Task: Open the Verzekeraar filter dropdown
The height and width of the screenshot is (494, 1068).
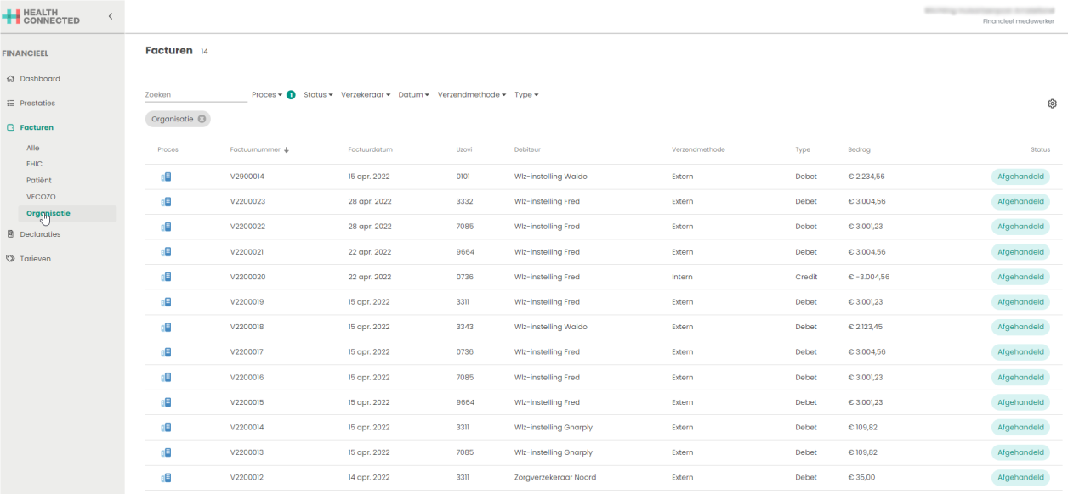Action: coord(366,95)
